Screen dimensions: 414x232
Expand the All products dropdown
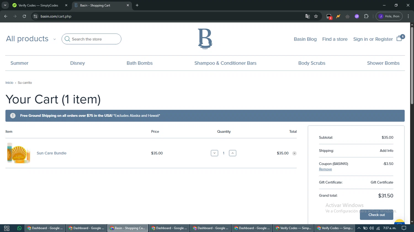tap(31, 39)
